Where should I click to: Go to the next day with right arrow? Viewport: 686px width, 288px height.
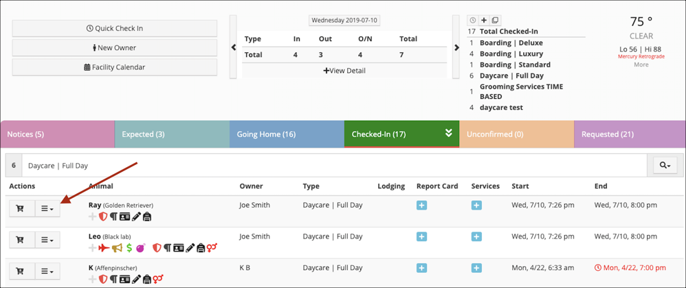tap(456, 47)
